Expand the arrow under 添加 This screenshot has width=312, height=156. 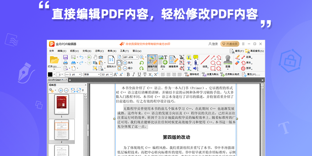tap(163, 69)
